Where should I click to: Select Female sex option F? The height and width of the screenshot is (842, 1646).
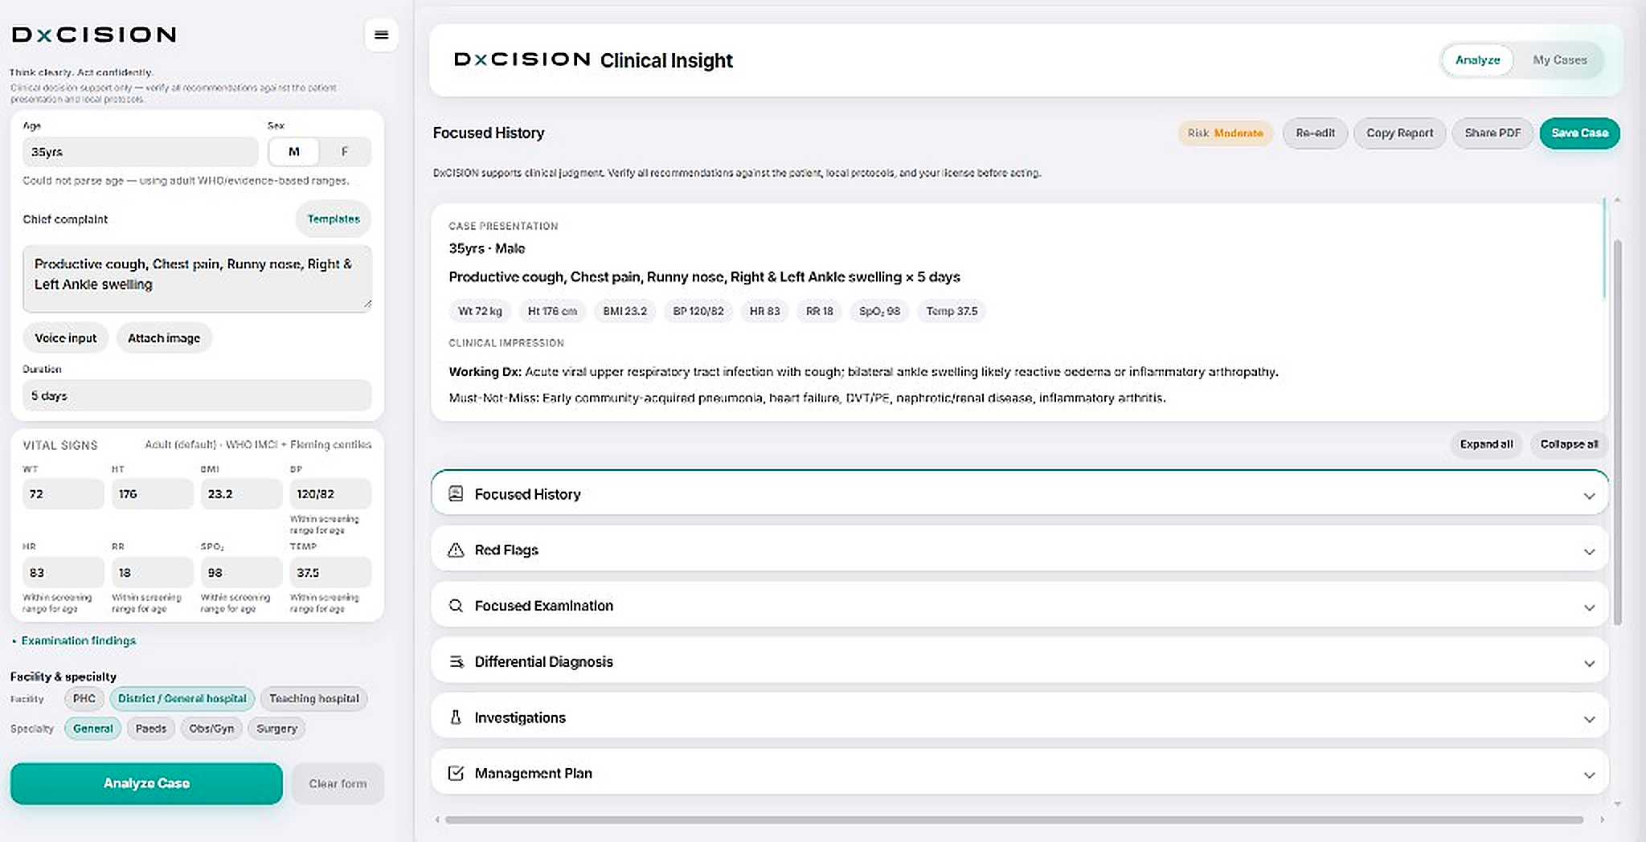pyautogui.click(x=345, y=151)
